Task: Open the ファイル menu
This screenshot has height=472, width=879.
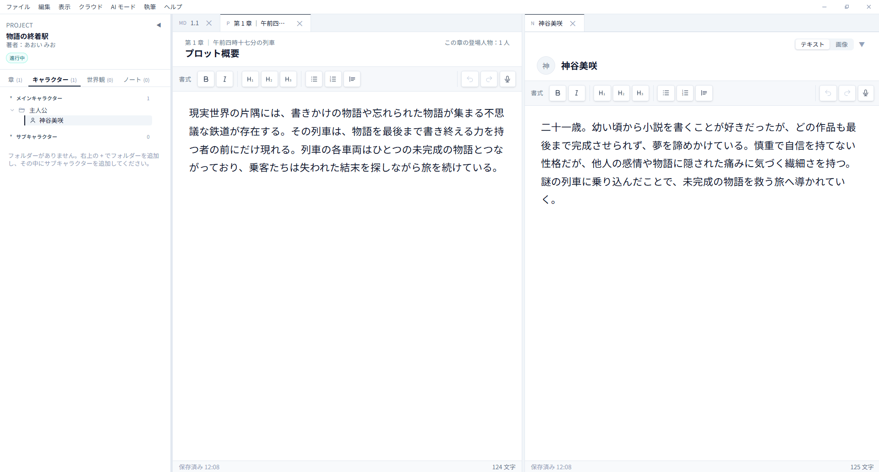Action: pos(18,7)
